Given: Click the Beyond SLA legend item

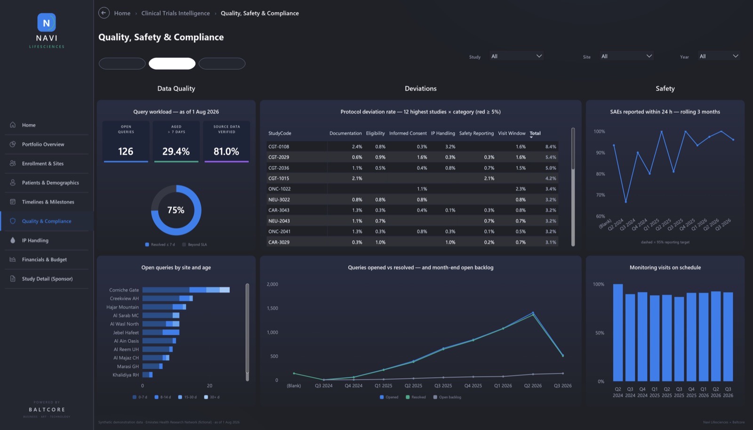Looking at the screenshot, I should [x=194, y=244].
